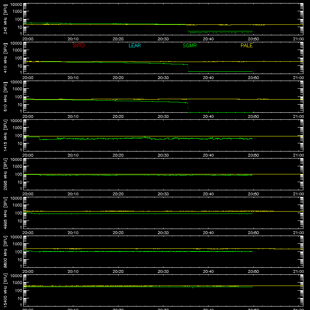Select the yellow PALE station label

pyautogui.click(x=246, y=45)
